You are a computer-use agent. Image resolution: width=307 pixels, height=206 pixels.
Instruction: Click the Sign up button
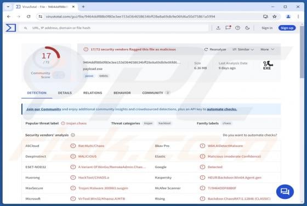click(x=287, y=28)
